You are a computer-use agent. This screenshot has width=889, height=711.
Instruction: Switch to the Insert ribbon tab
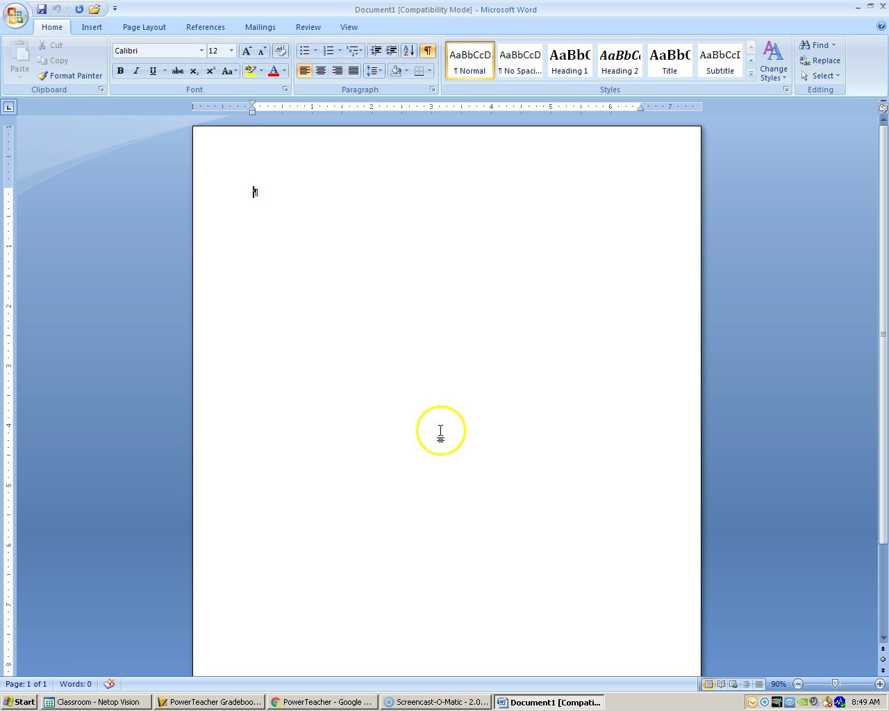pyautogui.click(x=92, y=26)
